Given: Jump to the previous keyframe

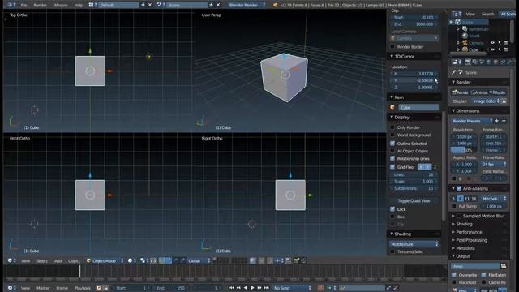Looking at the screenshot, I should pos(238,288).
